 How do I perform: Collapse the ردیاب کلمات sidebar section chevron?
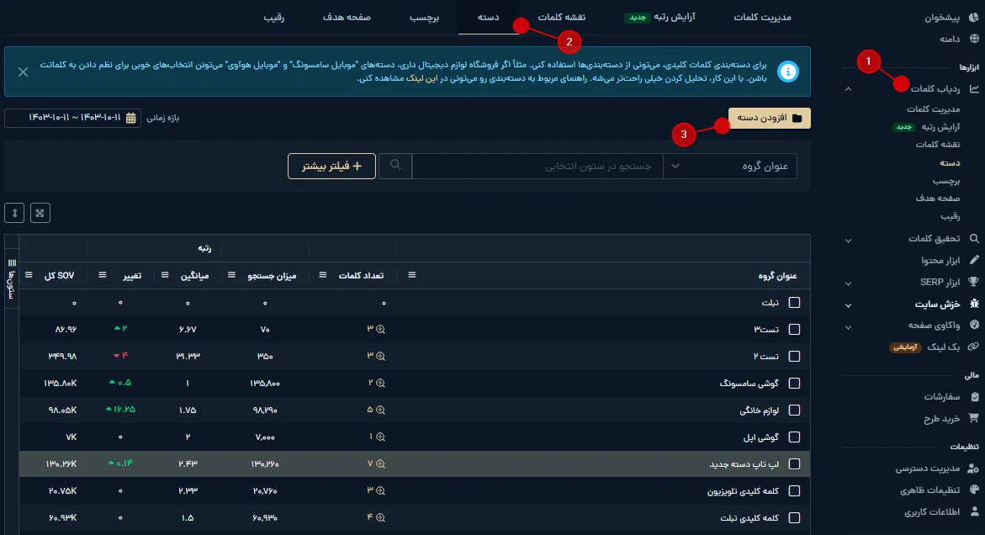pos(848,89)
